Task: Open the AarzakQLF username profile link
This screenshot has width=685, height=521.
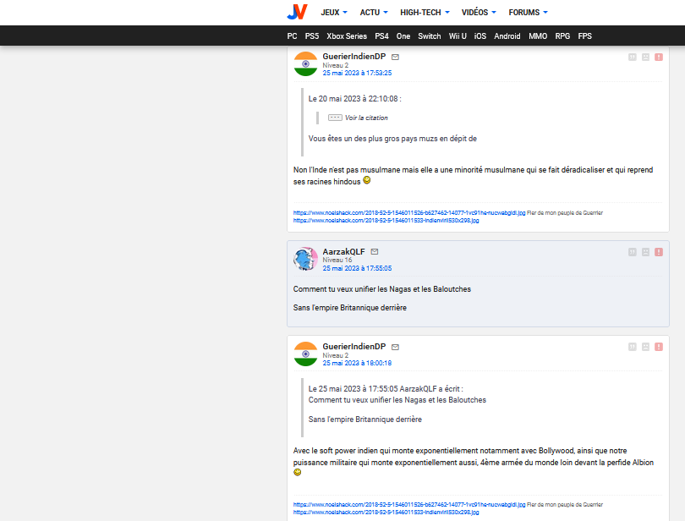Action: tap(343, 251)
